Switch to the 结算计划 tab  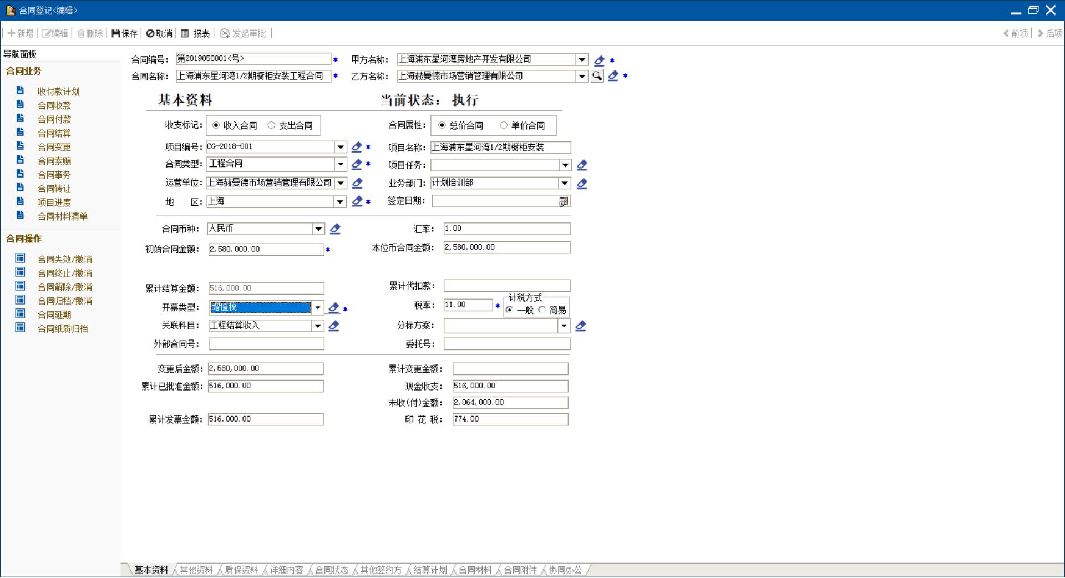coord(430,570)
